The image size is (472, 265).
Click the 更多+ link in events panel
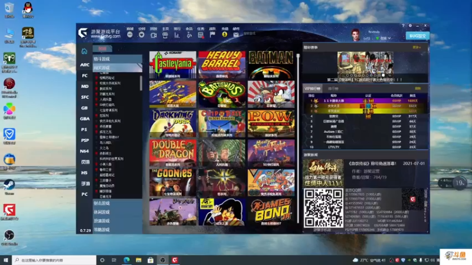[x=417, y=47]
